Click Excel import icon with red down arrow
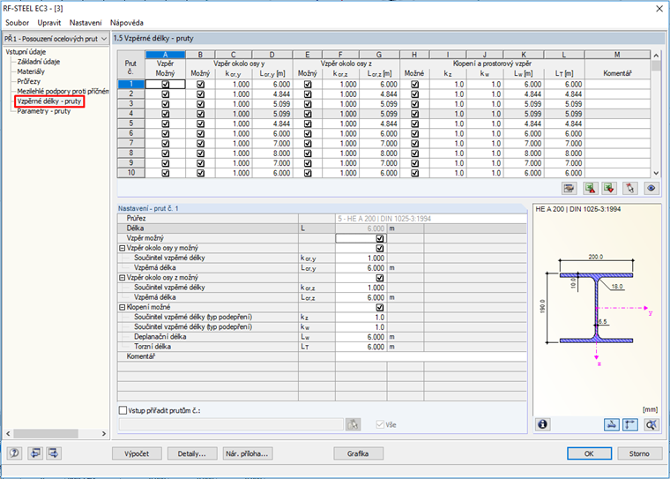The width and height of the screenshot is (670, 479). click(x=609, y=188)
